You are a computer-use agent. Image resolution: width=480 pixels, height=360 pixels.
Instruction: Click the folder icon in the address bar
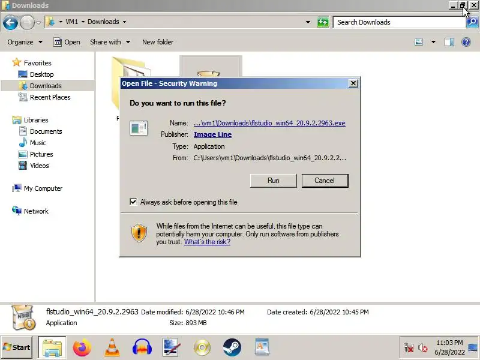point(50,22)
